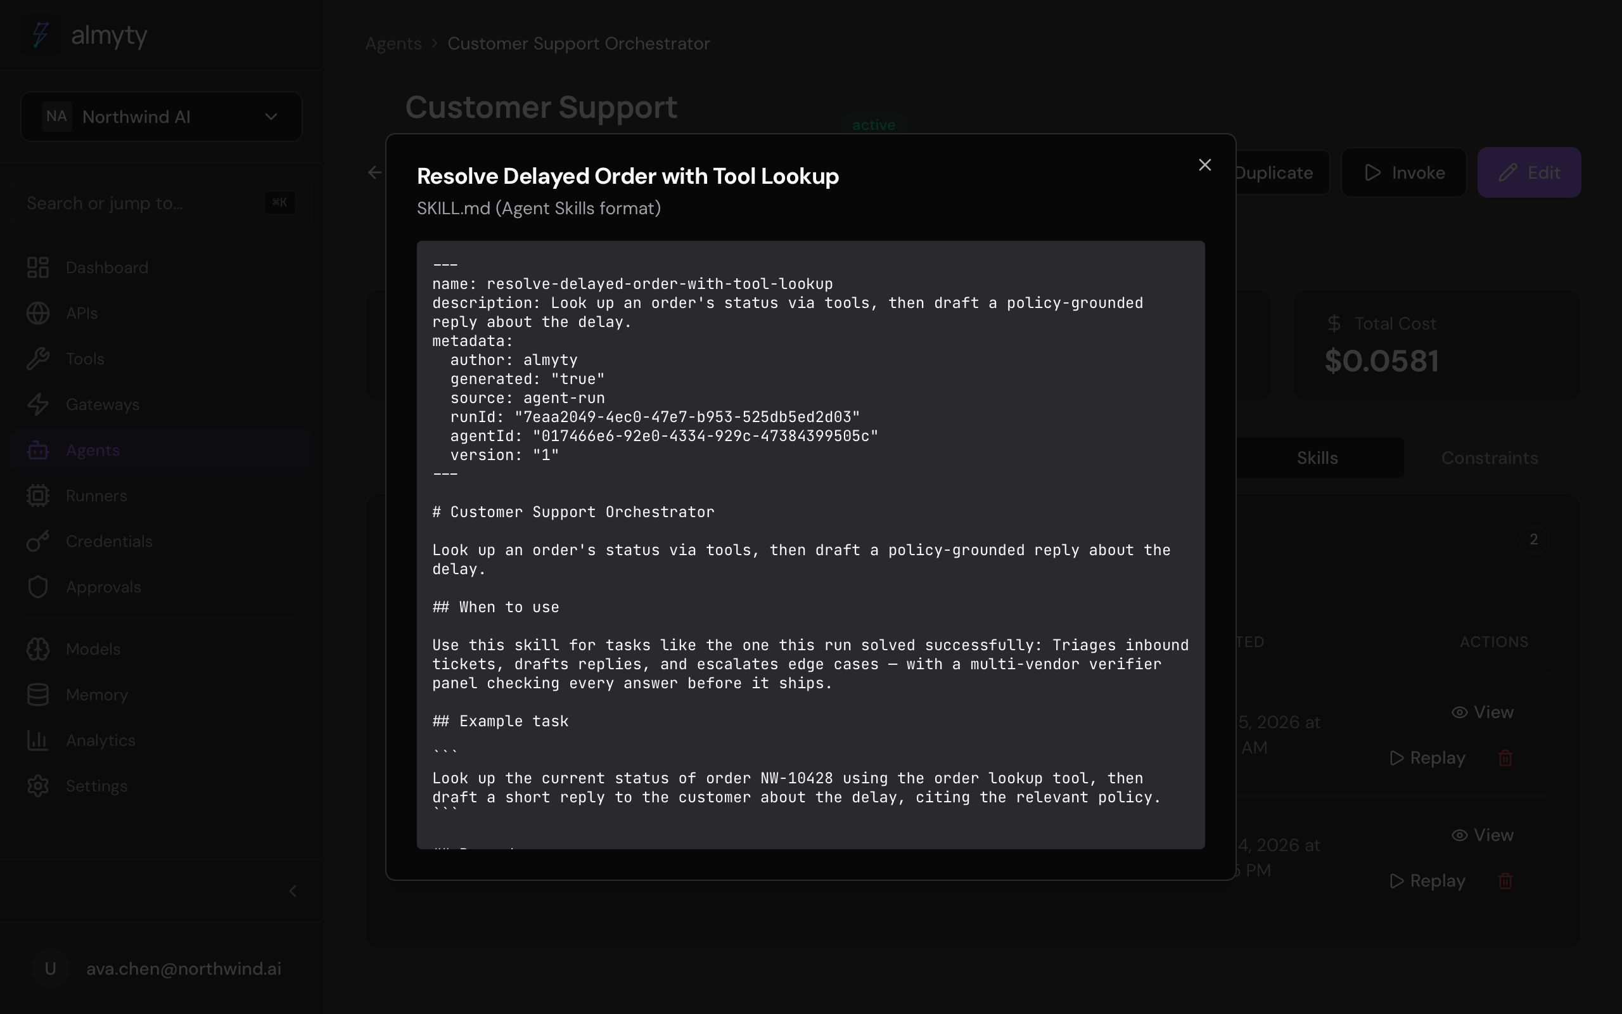This screenshot has width=1622, height=1014.
Task: Click the Invoke button
Action: (x=1403, y=172)
